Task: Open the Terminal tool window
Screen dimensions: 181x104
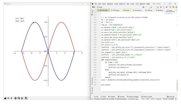Action: point(121,97)
